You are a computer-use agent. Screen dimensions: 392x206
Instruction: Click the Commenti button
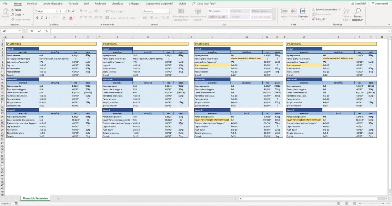coord(379,3)
